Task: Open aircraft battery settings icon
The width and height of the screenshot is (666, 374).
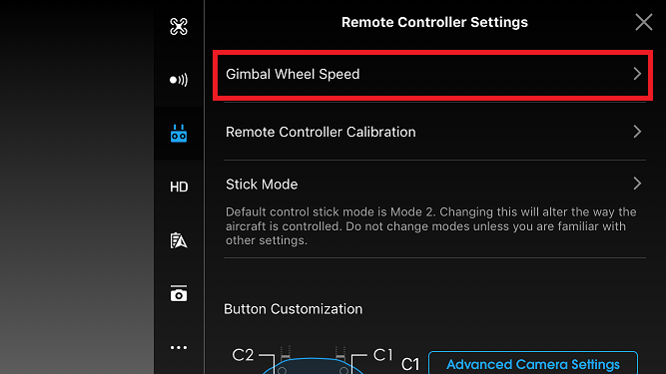Action: 179,240
